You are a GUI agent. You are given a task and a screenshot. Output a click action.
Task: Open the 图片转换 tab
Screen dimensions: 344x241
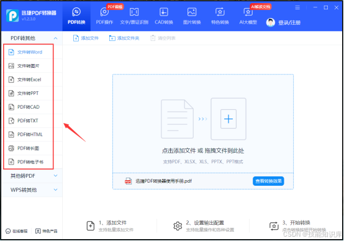192,16
